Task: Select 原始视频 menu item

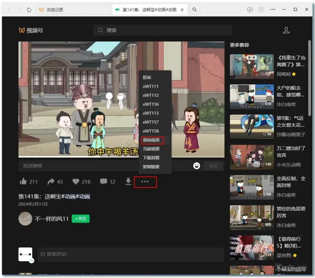Action: coord(155,140)
